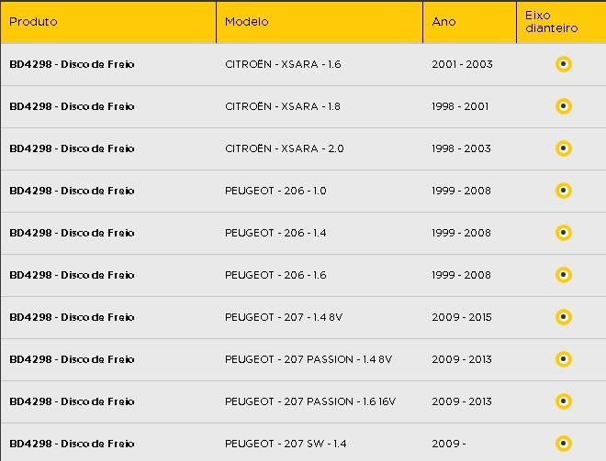Viewport: 606px width, 461px height.
Task: Select the CITROËN - XSARA - 2.0 model
Action: 285,148
